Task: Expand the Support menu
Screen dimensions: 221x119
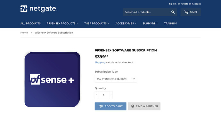Action: (150, 23)
